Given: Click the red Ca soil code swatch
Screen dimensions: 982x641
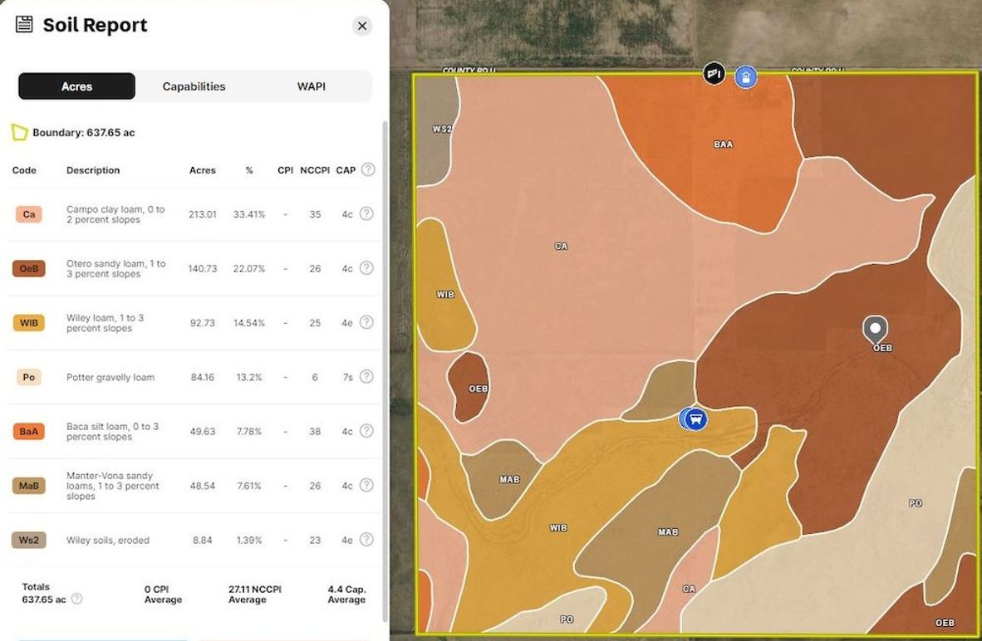Looking at the screenshot, I should click(29, 213).
